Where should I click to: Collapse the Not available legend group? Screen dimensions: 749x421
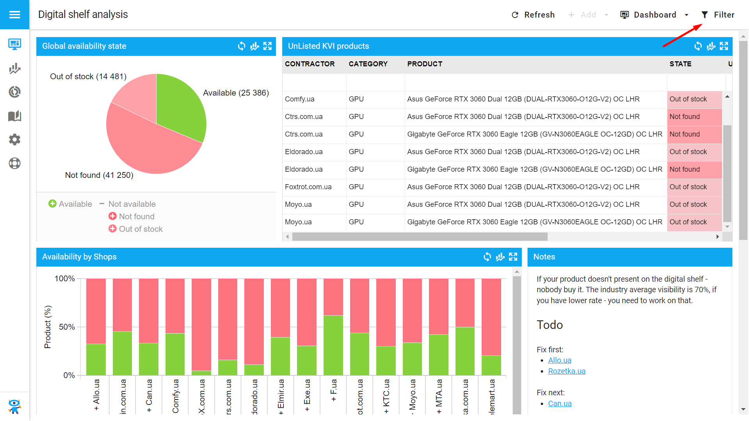[x=102, y=204]
